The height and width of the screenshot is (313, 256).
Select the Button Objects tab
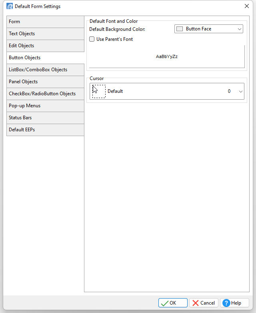pyautogui.click(x=45, y=58)
